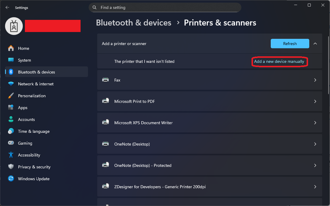Go back to Bluetooth & devices breadcrumb
The height and width of the screenshot is (206, 330).
pyautogui.click(x=134, y=23)
